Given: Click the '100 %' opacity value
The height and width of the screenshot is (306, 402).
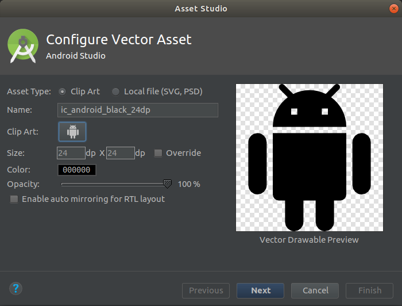Looking at the screenshot, I should [189, 184].
